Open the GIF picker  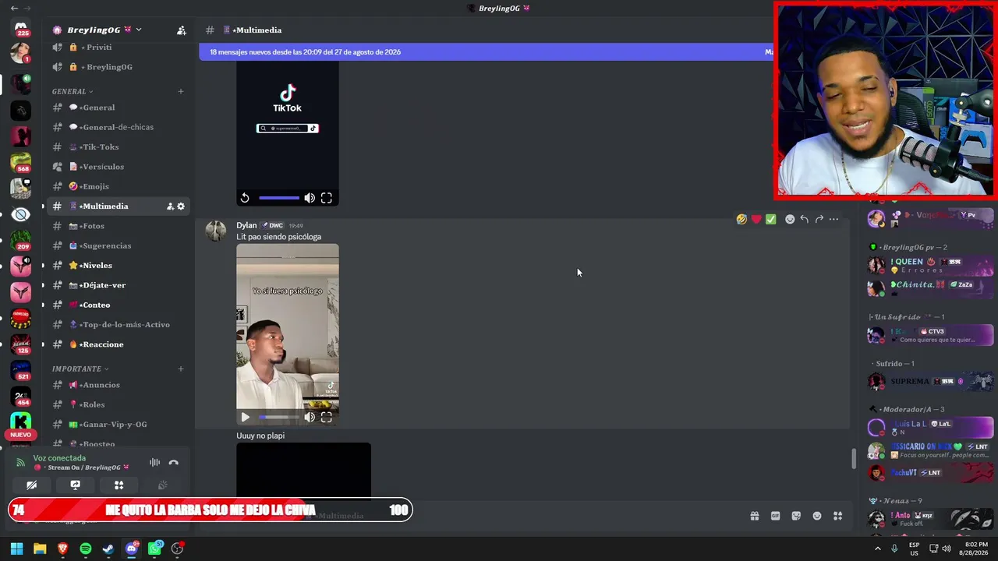pos(775,516)
